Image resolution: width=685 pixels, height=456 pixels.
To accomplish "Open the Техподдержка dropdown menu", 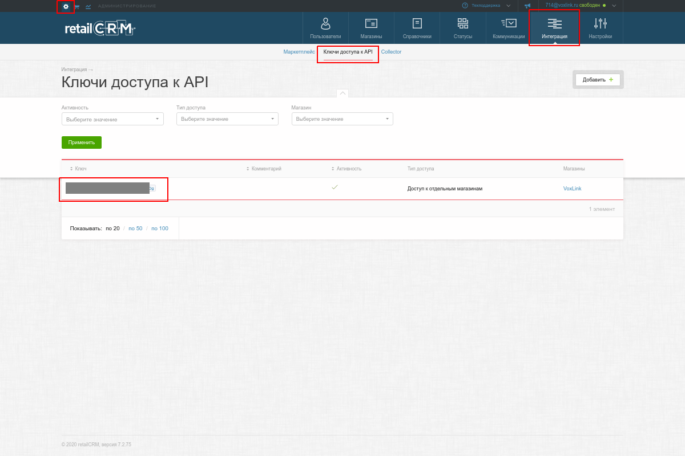I will click(486, 6).
